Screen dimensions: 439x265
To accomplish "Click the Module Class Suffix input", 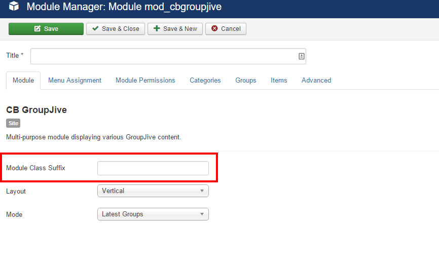I will 153,168.
